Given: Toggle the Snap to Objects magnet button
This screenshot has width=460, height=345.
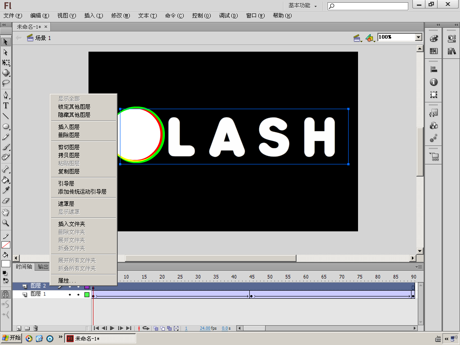Looking at the screenshot, I should pos(5,294).
